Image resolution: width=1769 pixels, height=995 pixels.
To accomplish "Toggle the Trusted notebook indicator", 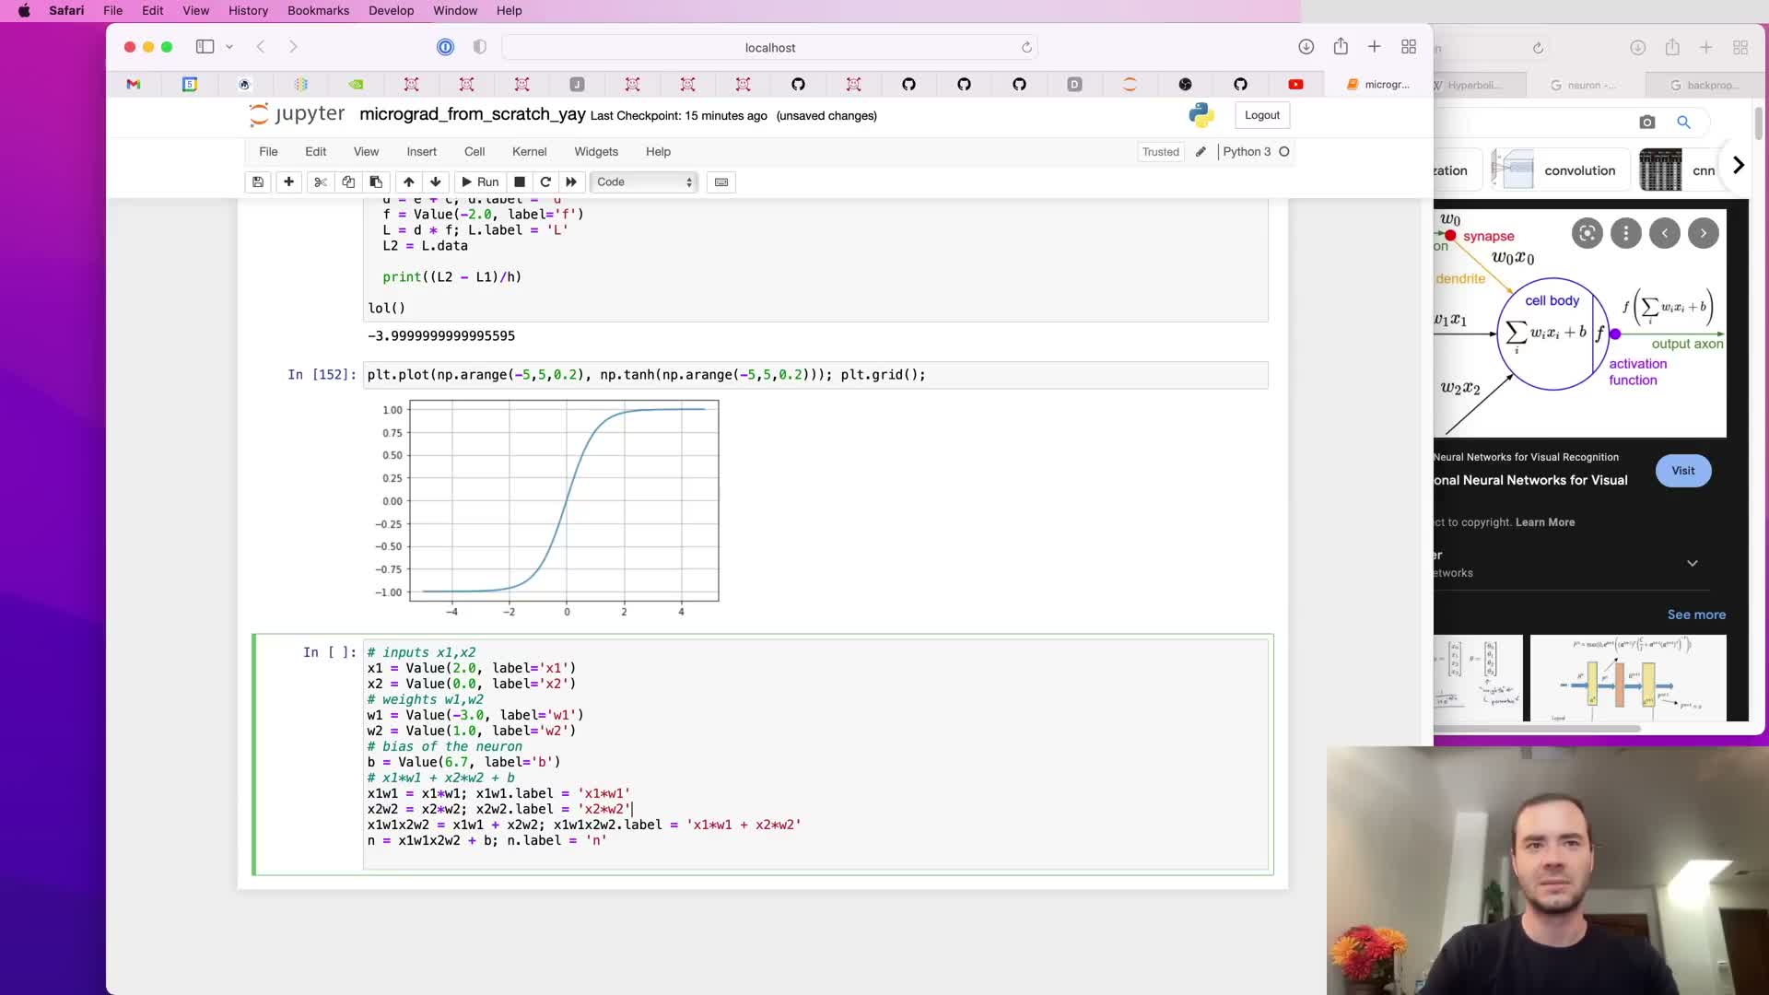I will click(x=1160, y=152).
